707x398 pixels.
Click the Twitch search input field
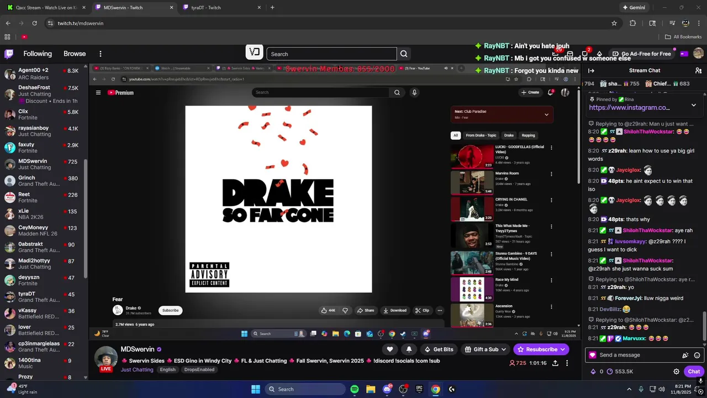click(331, 54)
